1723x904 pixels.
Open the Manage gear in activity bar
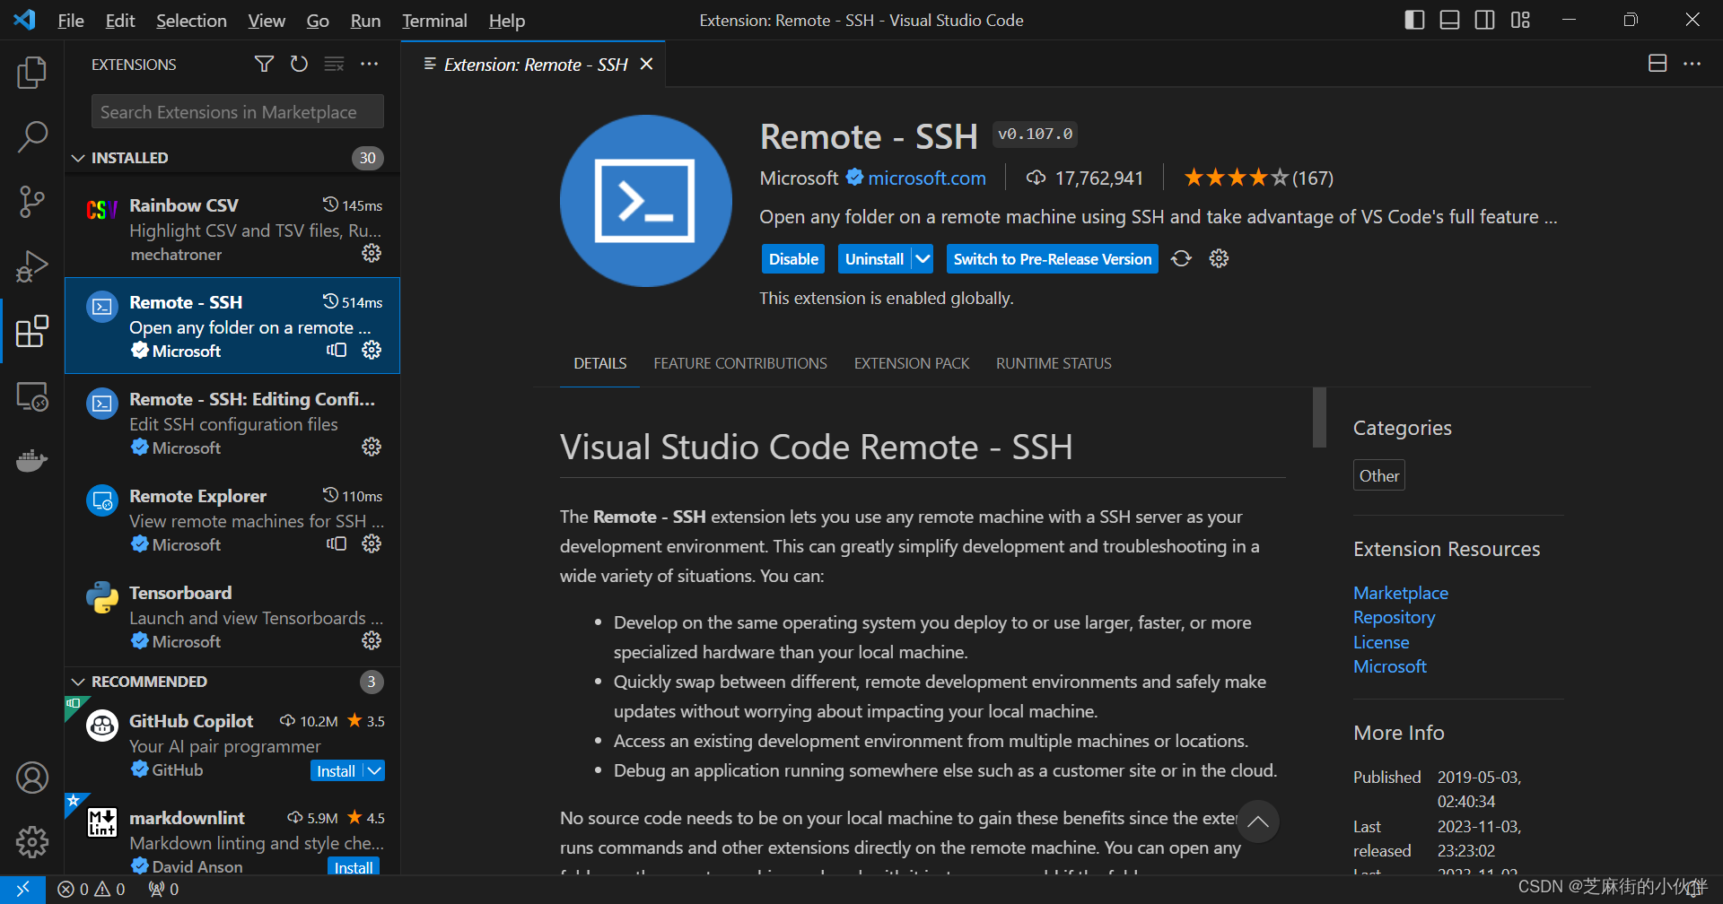click(32, 841)
